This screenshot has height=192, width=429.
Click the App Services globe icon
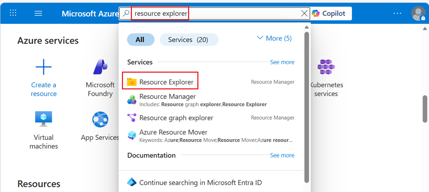(100, 120)
